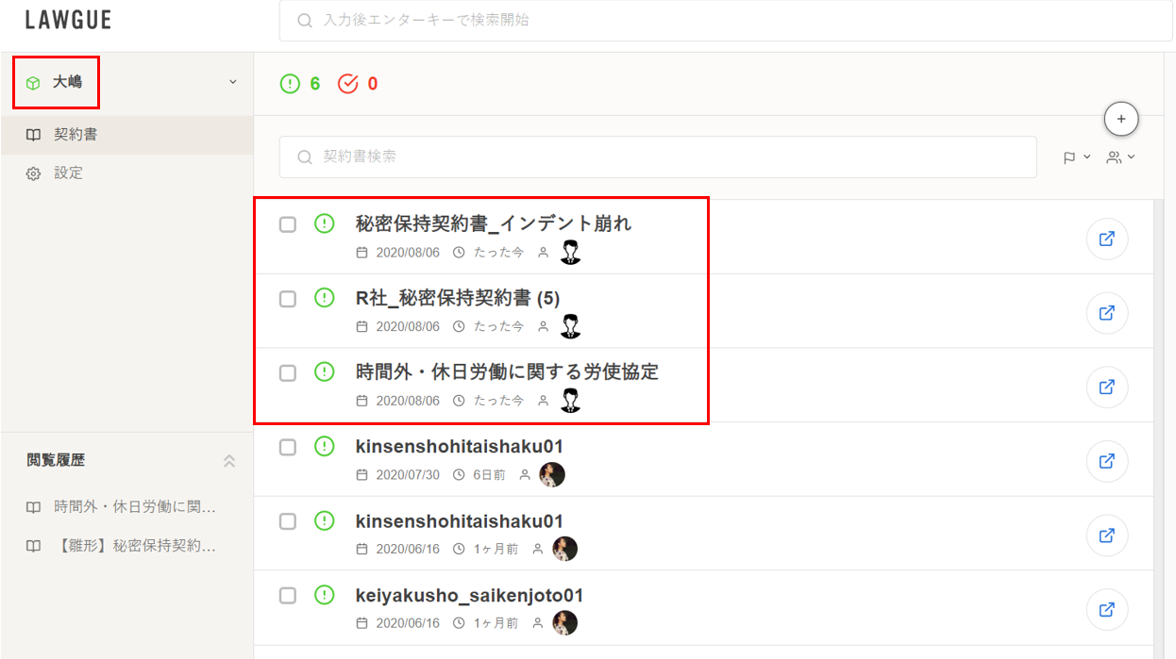Image resolution: width=1176 pixels, height=659 pixels.
Task: Select 契約書 in the sidebar
Action: click(127, 135)
